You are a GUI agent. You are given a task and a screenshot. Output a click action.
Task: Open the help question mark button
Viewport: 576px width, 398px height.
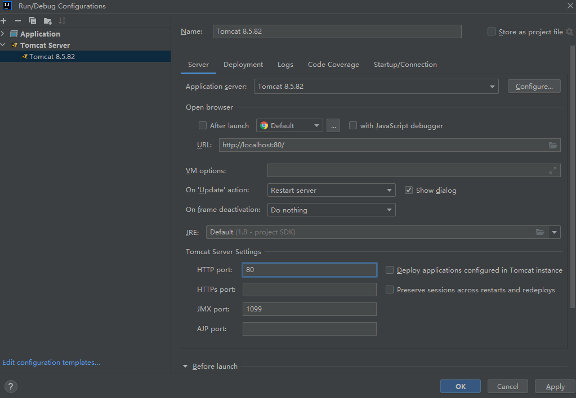click(11, 386)
